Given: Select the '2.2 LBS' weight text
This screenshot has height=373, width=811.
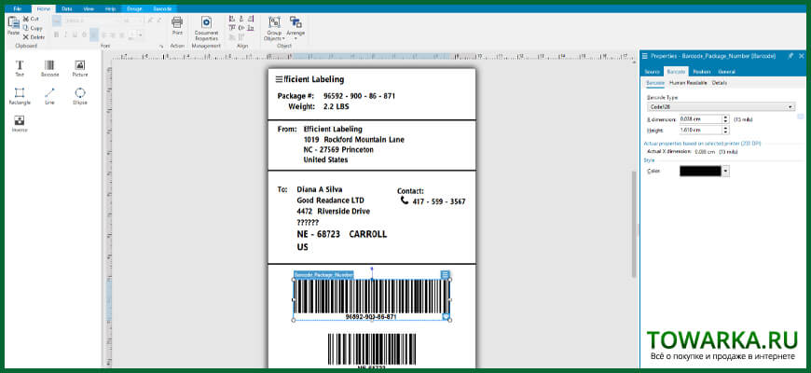Looking at the screenshot, I should (x=337, y=106).
